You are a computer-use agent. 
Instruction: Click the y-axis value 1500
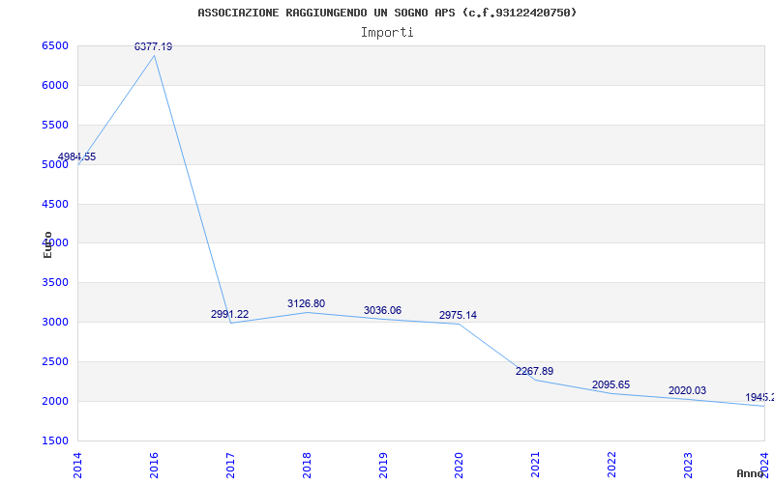55,440
